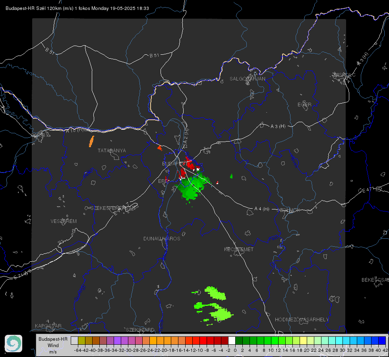Click the white legend swatch between -2 and 0

tap(232, 340)
